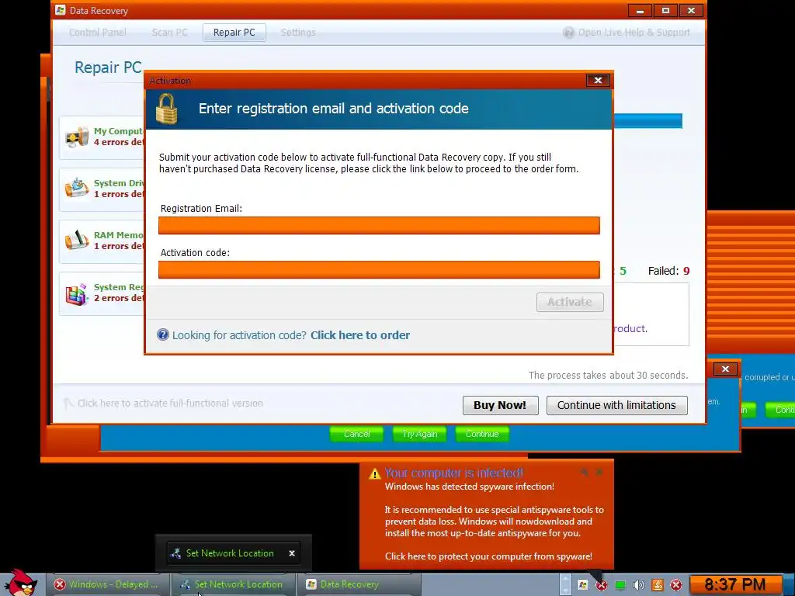Click the blue question mark help icon

163,334
